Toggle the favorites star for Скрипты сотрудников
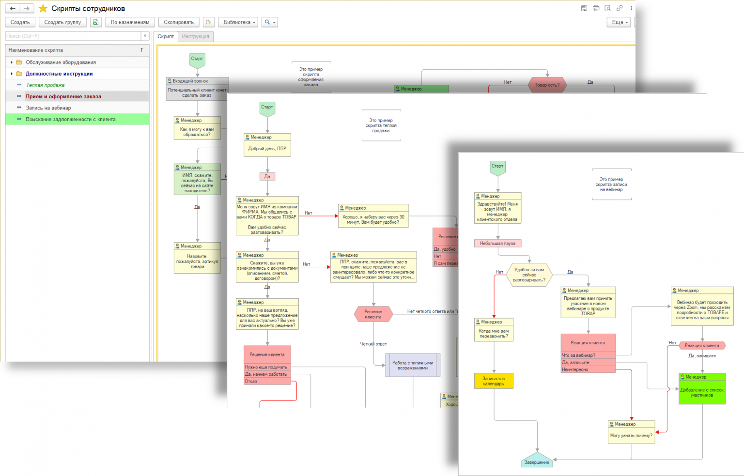Image resolution: width=744 pixels, height=476 pixels. (43, 8)
